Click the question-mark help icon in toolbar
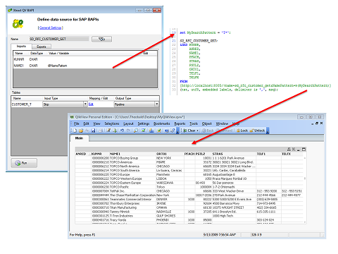 [x=173, y=131]
